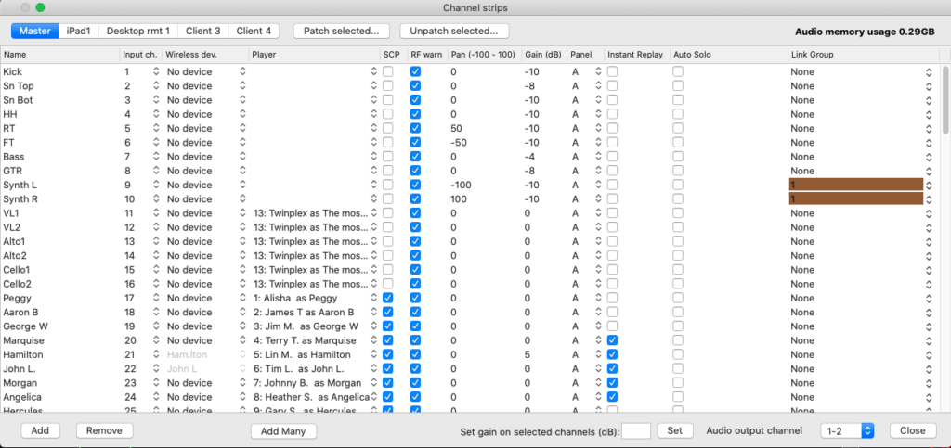Enable Instant Replay for Peggy row
951x448 pixels.
click(x=612, y=298)
